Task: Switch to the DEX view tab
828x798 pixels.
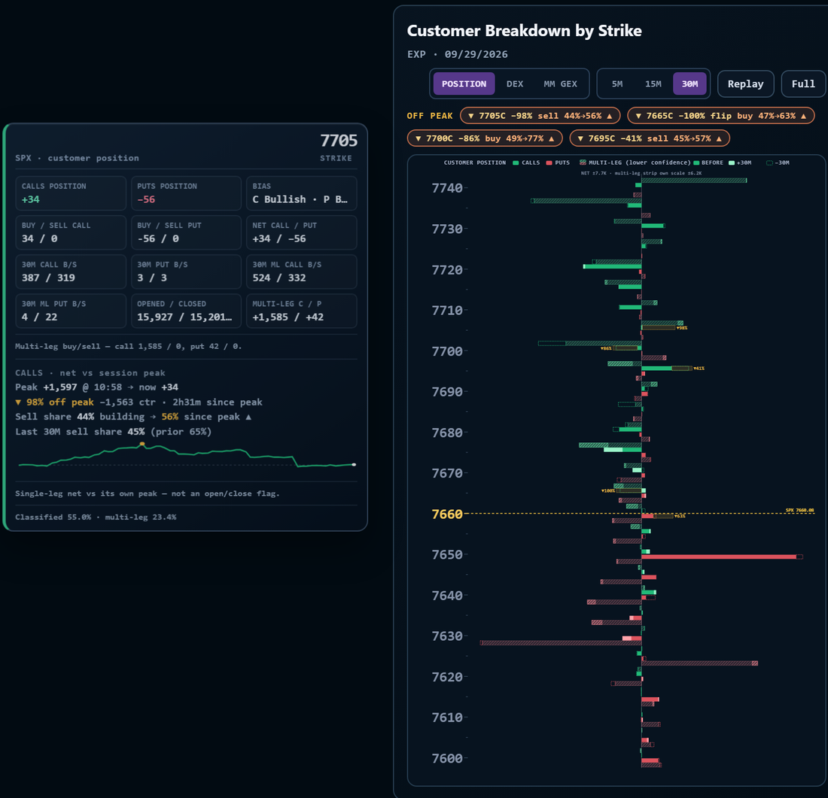Action: coord(514,84)
